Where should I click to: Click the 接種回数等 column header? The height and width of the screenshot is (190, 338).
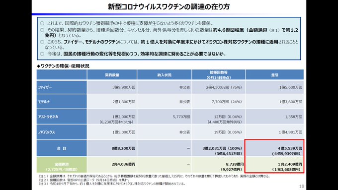(x=219, y=75)
